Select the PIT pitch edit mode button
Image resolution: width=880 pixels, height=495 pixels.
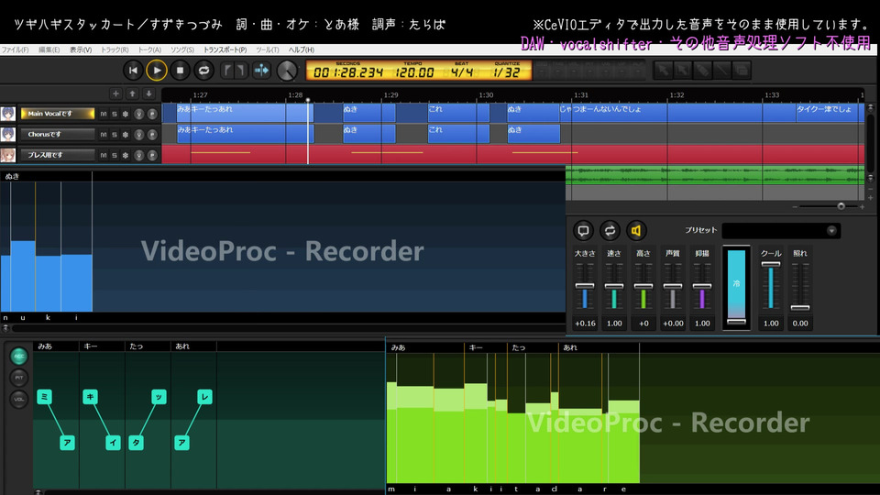[18, 378]
